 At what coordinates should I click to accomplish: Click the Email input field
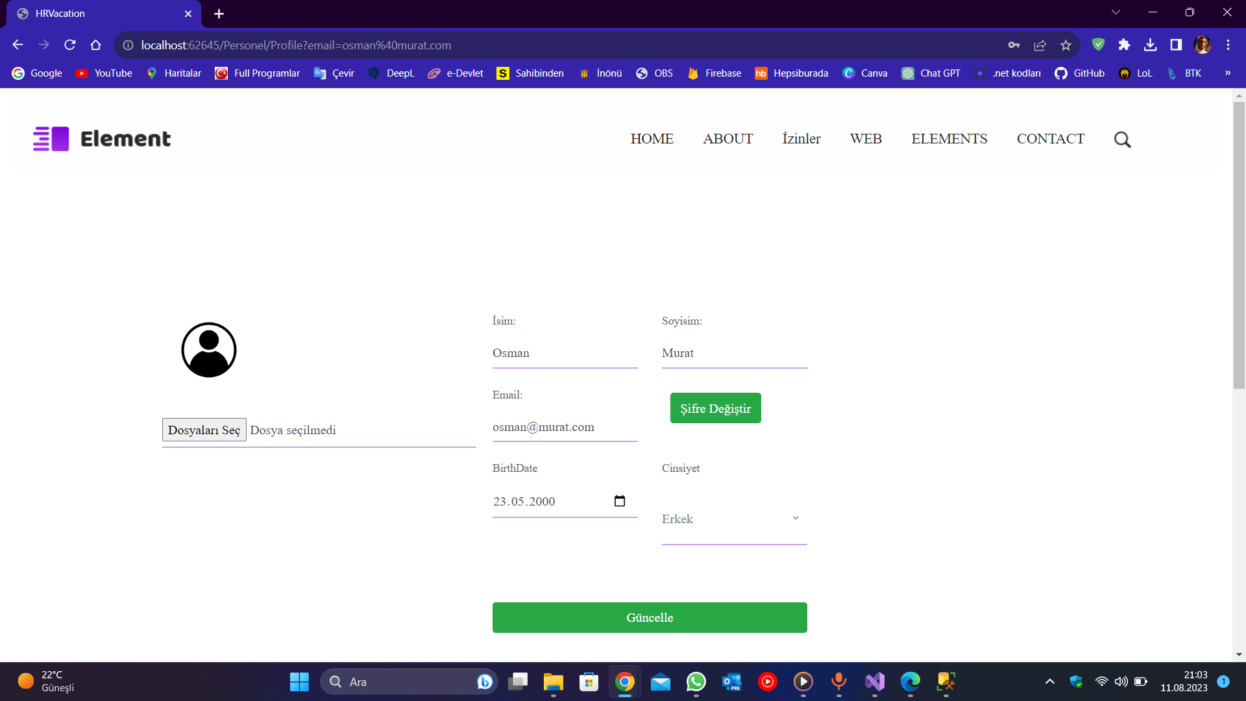coord(565,427)
